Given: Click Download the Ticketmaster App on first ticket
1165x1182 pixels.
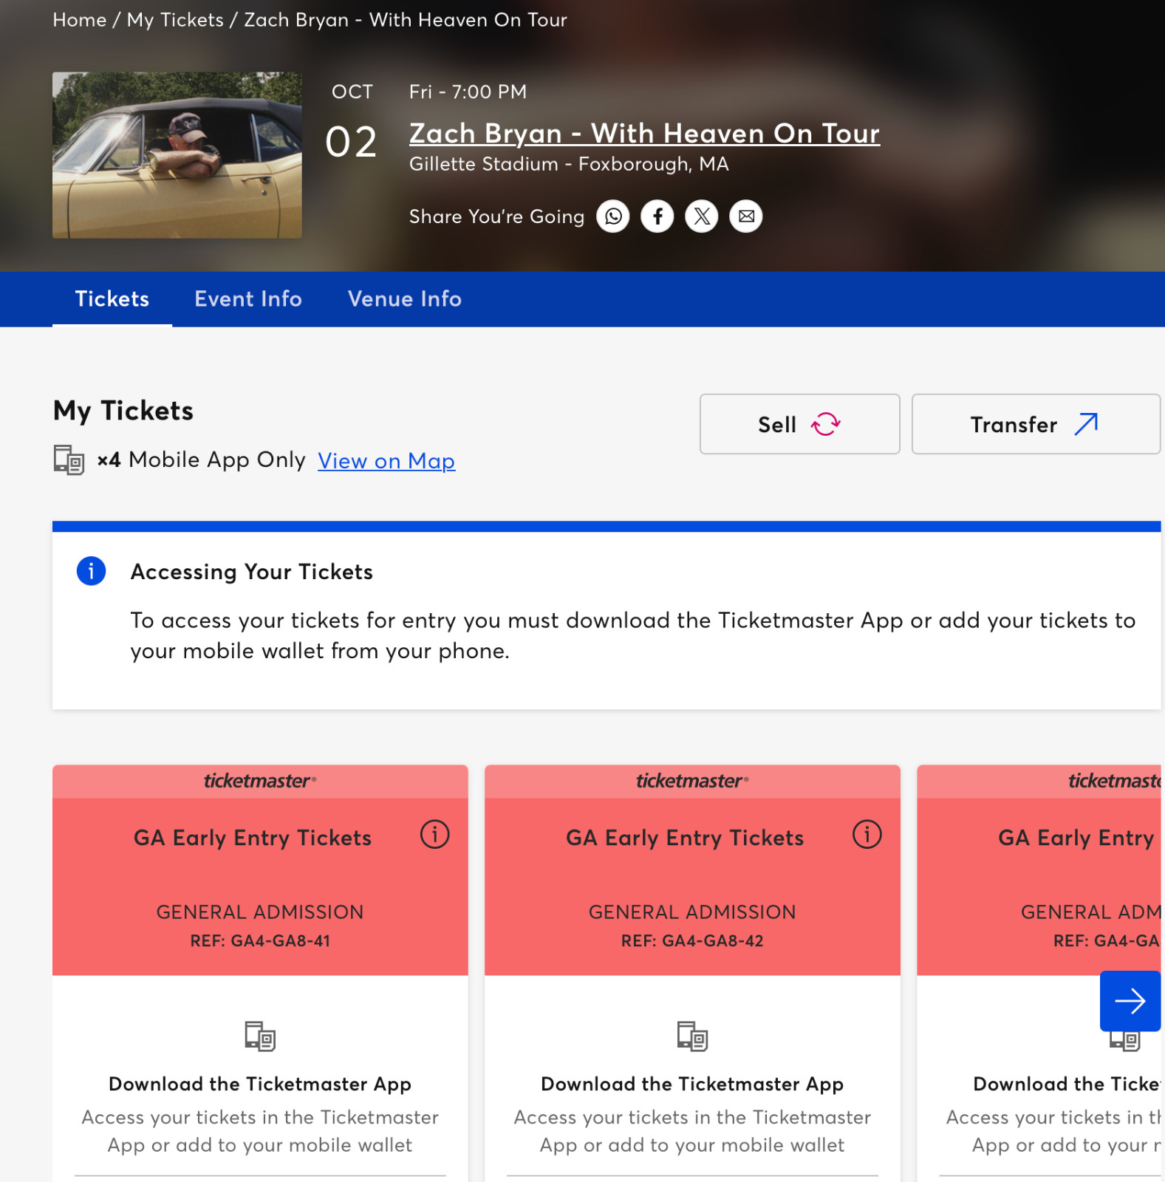Looking at the screenshot, I should [260, 1084].
